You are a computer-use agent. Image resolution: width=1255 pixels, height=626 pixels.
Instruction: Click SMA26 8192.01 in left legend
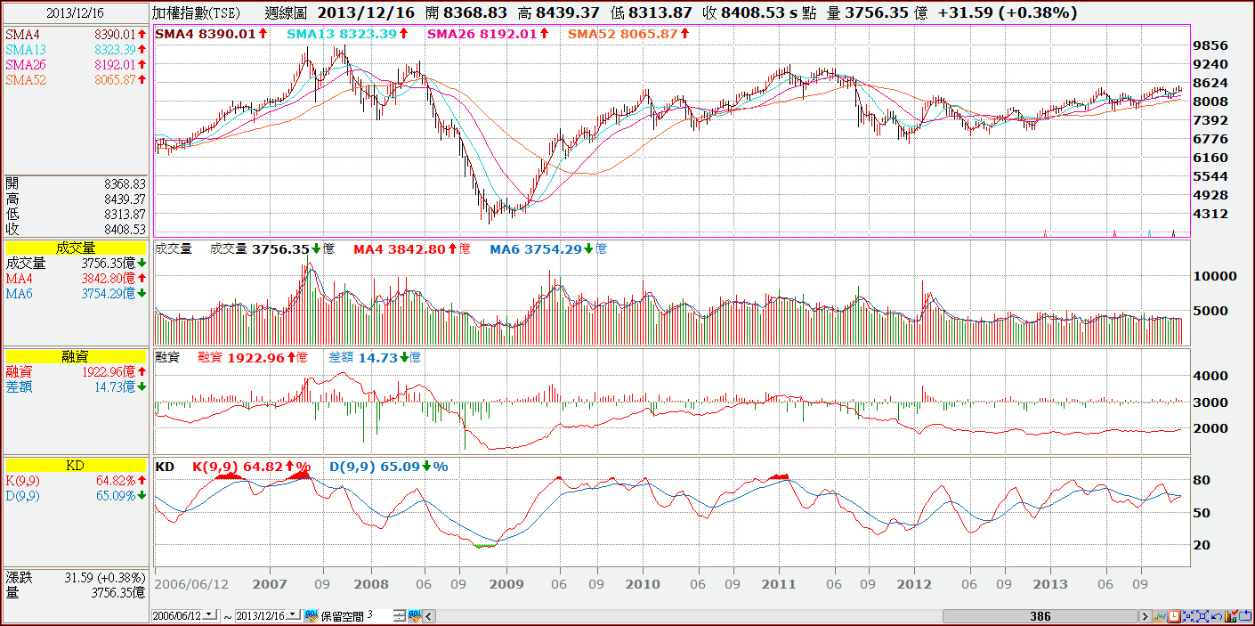[75, 65]
